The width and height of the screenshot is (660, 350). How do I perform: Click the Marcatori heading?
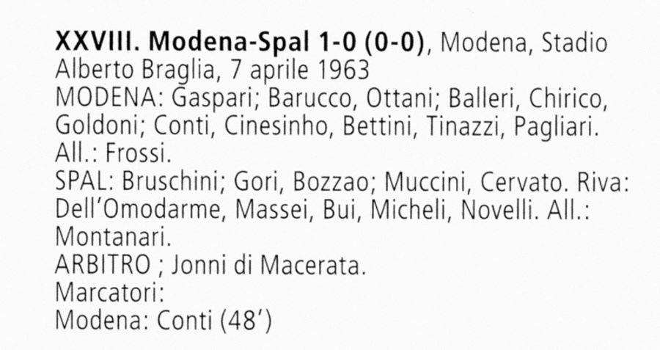(109, 292)
